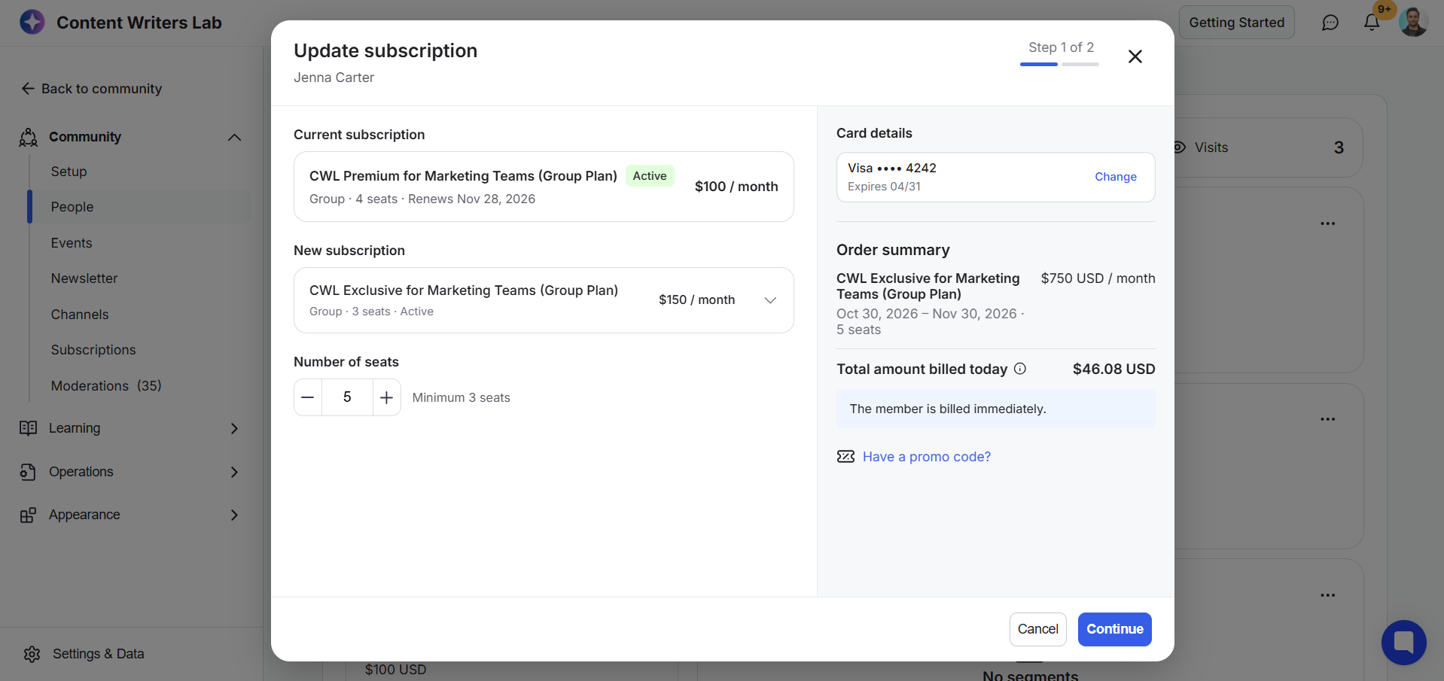This screenshot has height=681, width=1444.
Task: Change the Visa card details
Action: pyautogui.click(x=1115, y=177)
